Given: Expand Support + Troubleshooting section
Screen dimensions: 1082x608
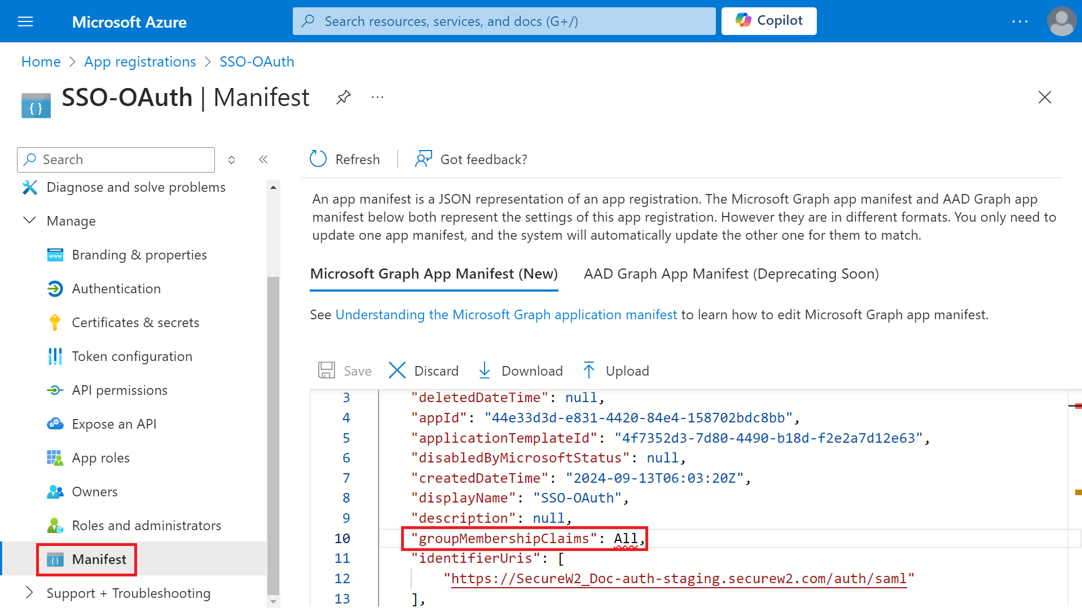Looking at the screenshot, I should (x=29, y=593).
